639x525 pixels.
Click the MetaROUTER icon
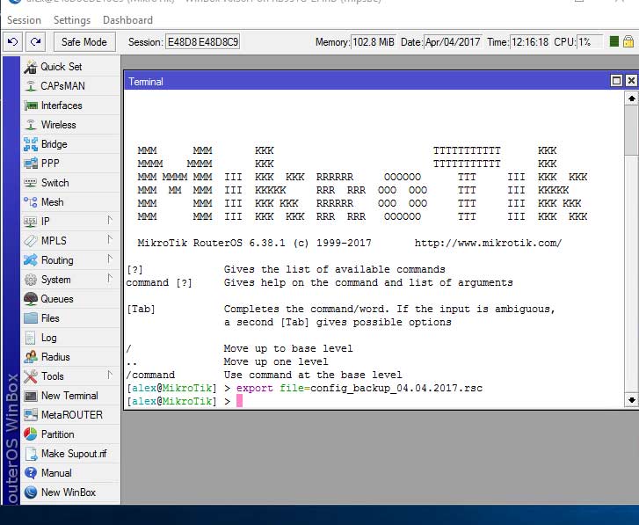(31, 415)
